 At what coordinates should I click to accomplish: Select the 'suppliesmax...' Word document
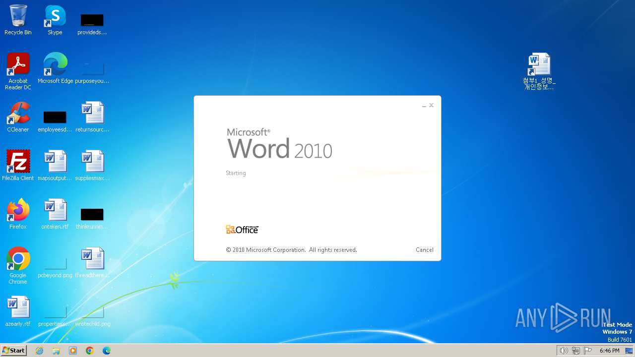point(92,166)
